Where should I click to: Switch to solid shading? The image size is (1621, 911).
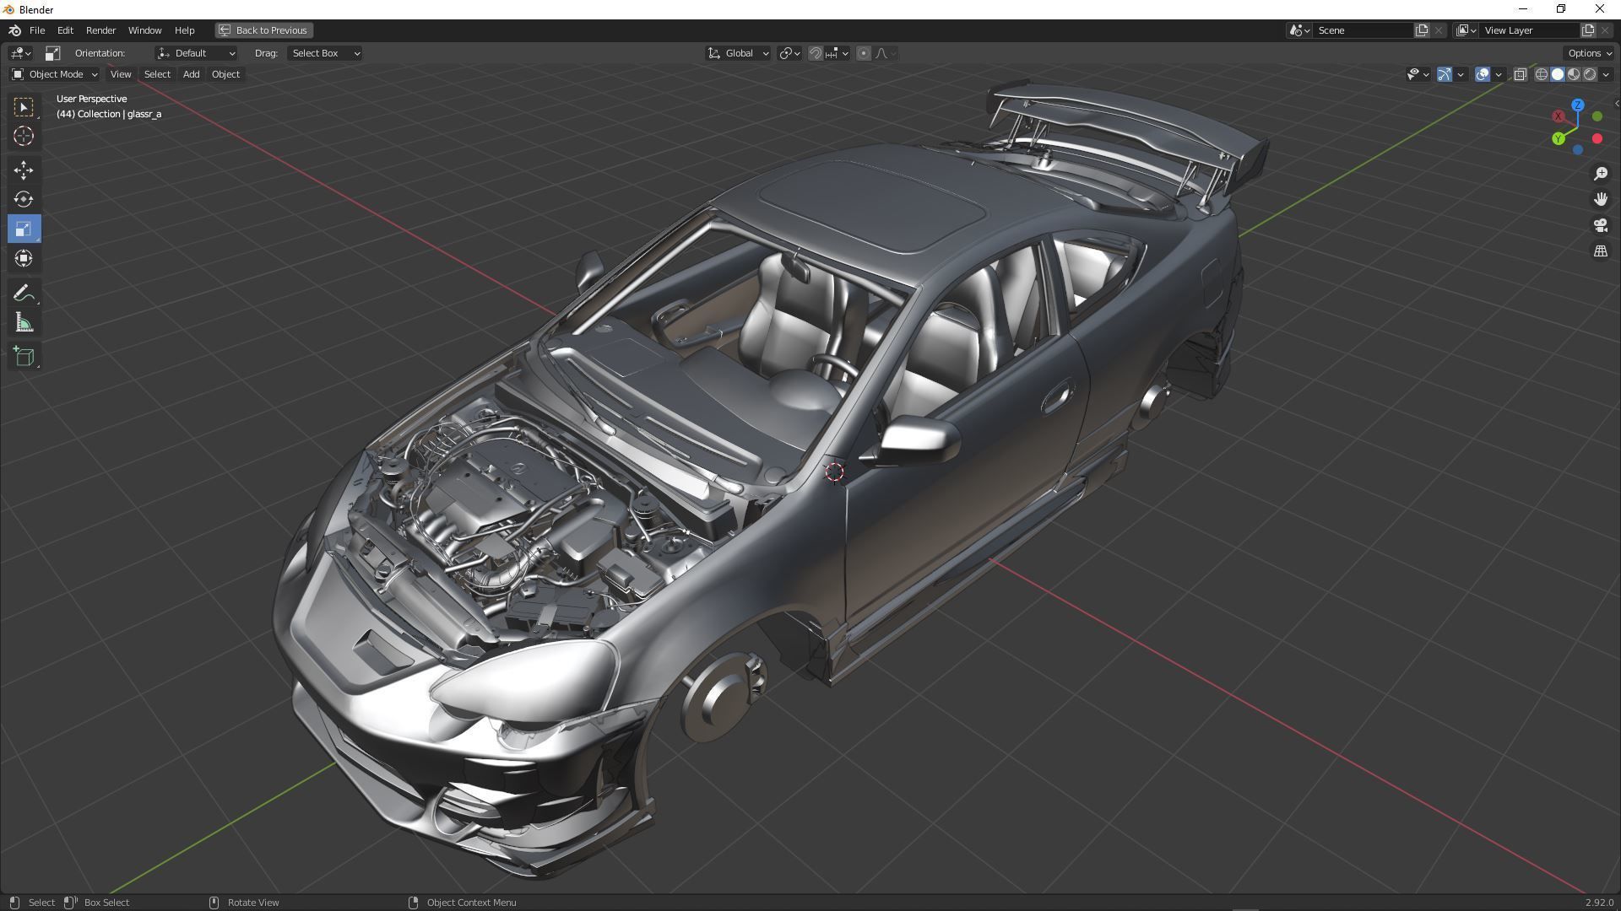tap(1558, 74)
